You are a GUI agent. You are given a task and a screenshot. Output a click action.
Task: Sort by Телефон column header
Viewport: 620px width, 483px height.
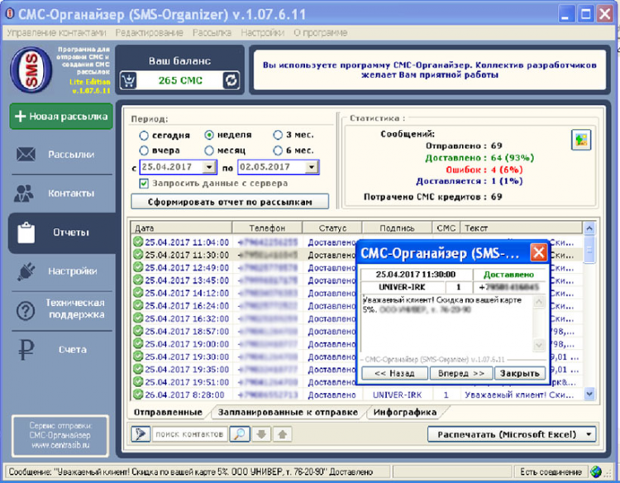tap(267, 227)
